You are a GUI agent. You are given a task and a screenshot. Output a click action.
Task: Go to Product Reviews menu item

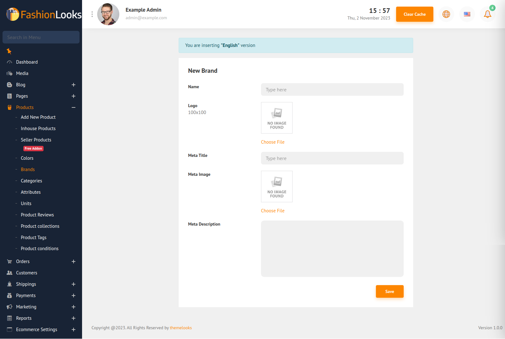tap(37, 215)
